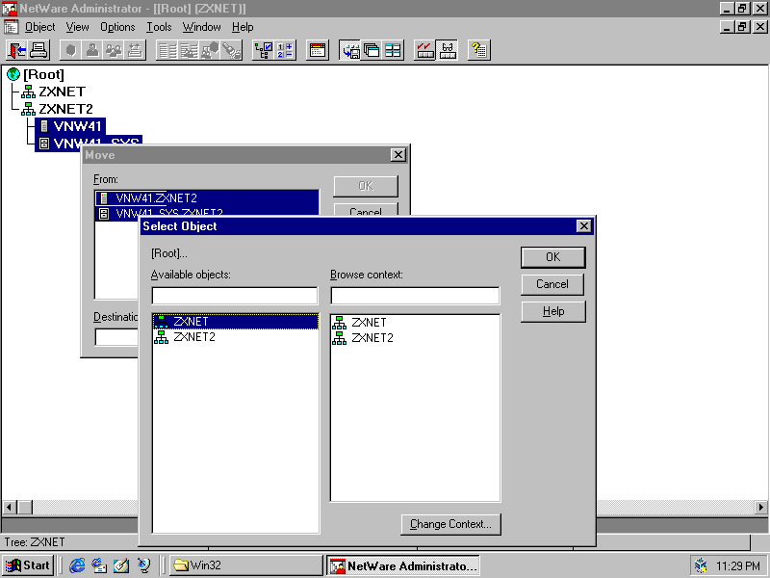Click the Browse context filter field
Screen dimensions: 770x578
point(416,296)
